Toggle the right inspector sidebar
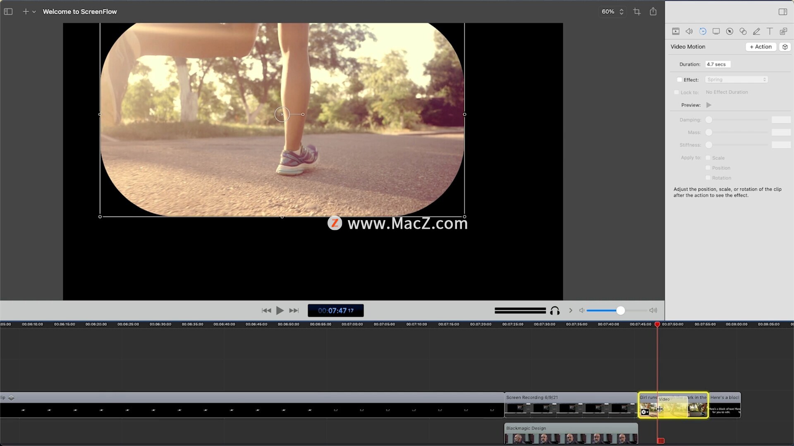This screenshot has height=446, width=794. coord(783,12)
